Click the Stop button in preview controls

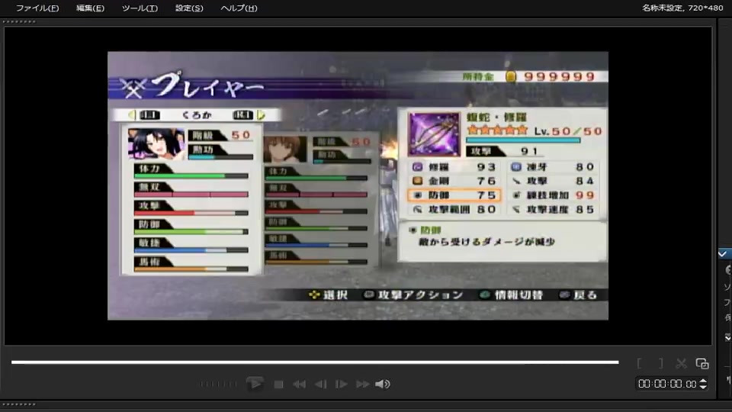(279, 384)
